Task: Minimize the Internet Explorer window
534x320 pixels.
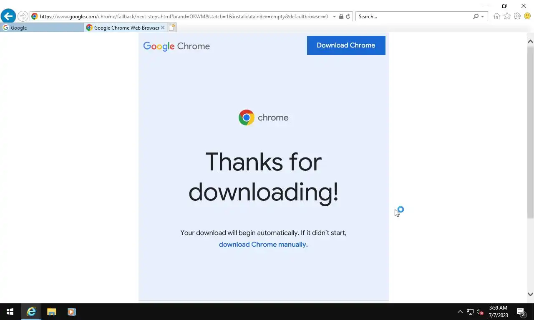Action: click(486, 6)
